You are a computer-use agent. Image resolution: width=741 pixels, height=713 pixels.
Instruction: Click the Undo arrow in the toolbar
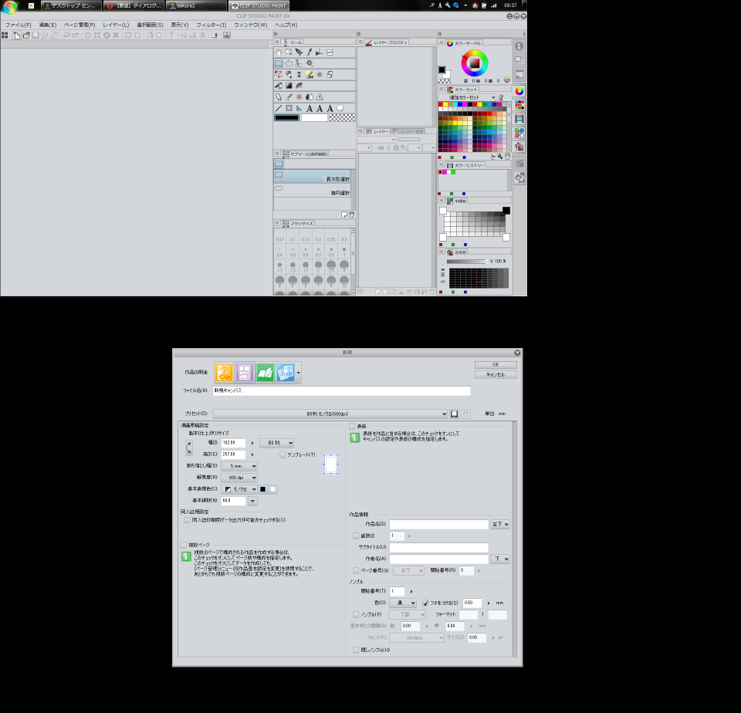click(x=66, y=35)
